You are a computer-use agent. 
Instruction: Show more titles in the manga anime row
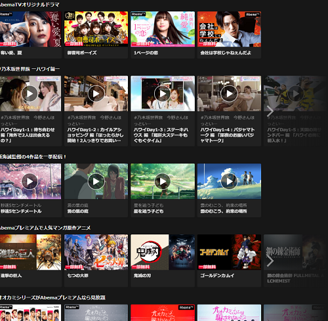tap(270, 261)
